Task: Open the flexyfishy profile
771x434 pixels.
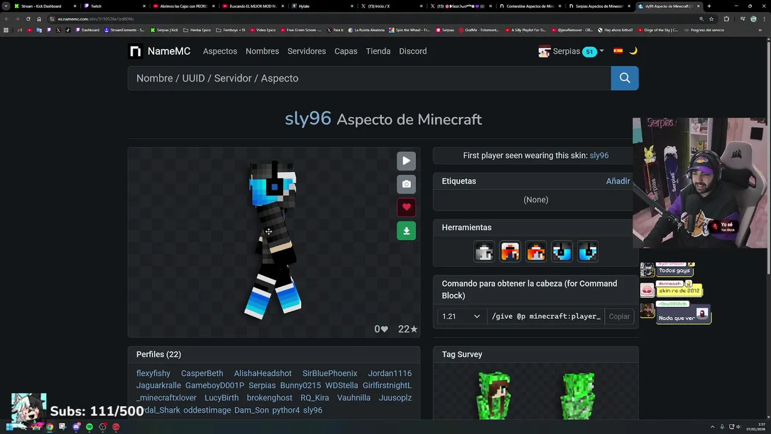Action: click(x=153, y=374)
